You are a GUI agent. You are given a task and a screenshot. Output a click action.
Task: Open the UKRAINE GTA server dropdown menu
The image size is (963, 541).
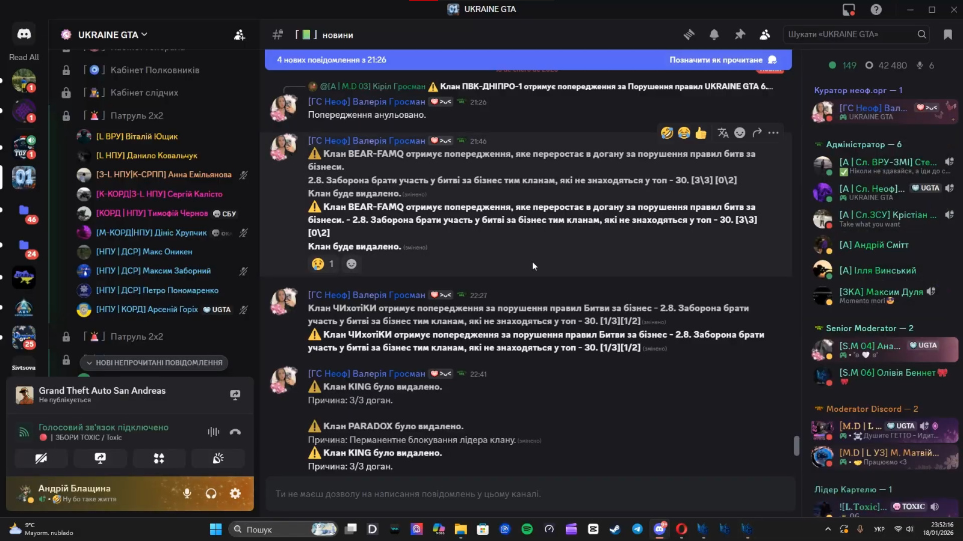click(113, 35)
